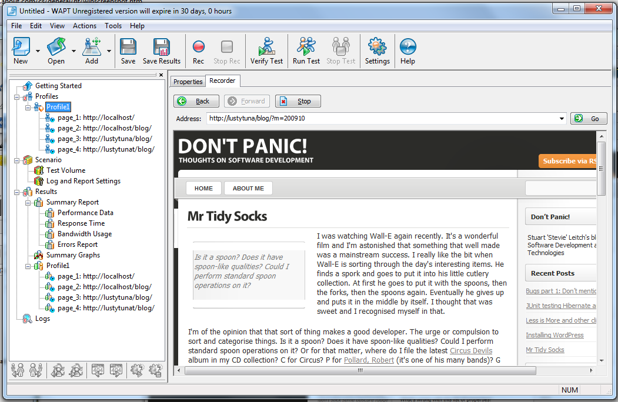Click the previous 404 error icon
Image resolution: width=618 pixels, height=402 pixels.
[98, 370]
